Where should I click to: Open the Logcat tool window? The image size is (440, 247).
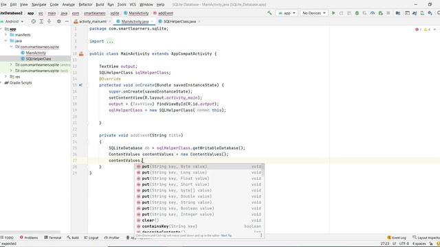click(x=91, y=237)
